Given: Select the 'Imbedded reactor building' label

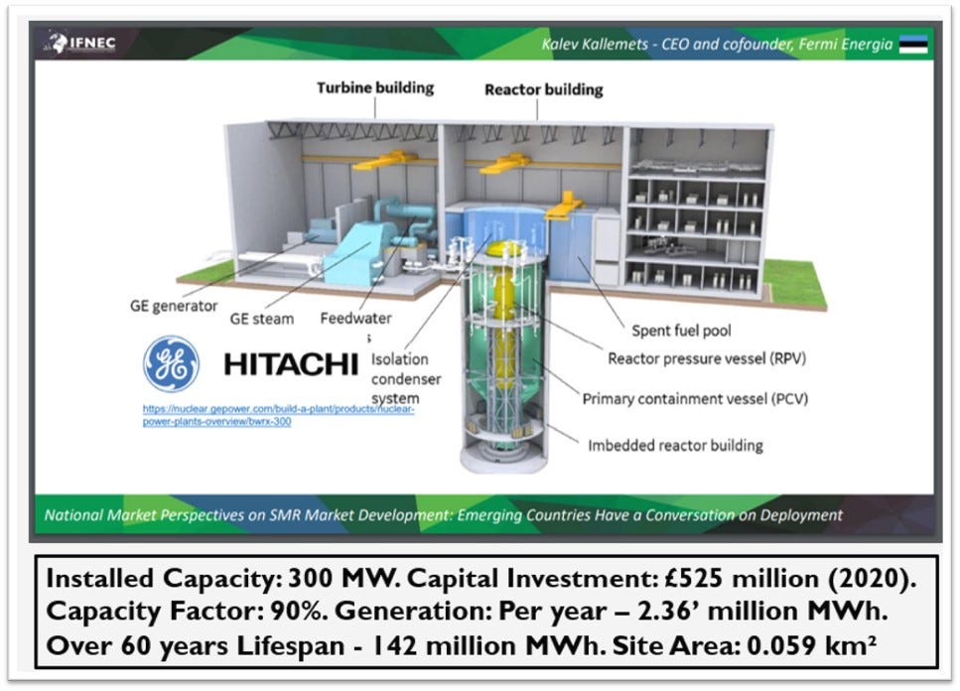Looking at the screenshot, I should [675, 446].
